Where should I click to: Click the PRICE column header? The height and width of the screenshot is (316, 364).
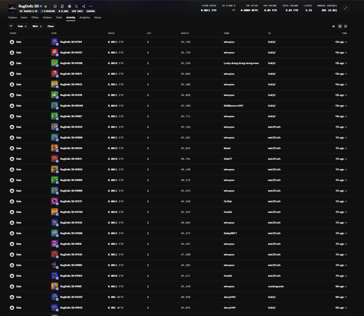point(111,33)
